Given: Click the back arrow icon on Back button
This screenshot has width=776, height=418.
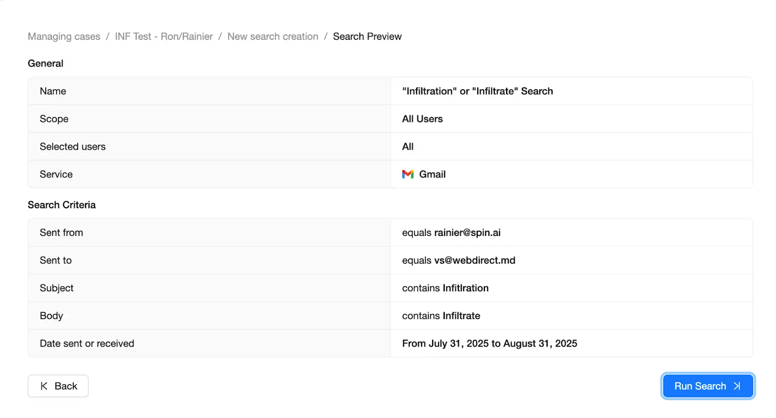Looking at the screenshot, I should [44, 386].
